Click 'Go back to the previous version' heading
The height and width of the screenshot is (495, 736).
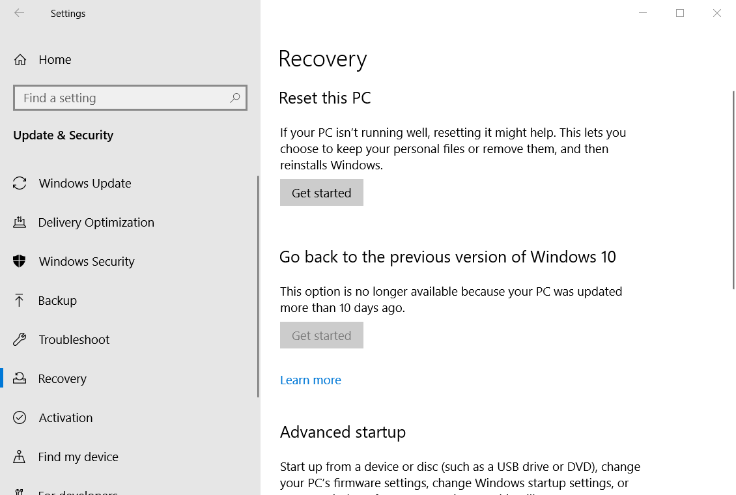[447, 257]
